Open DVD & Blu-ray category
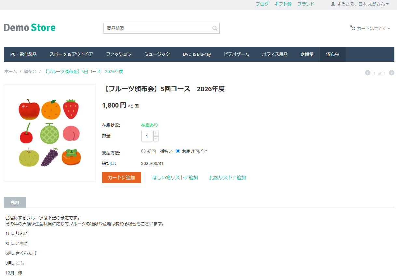 (x=197, y=54)
